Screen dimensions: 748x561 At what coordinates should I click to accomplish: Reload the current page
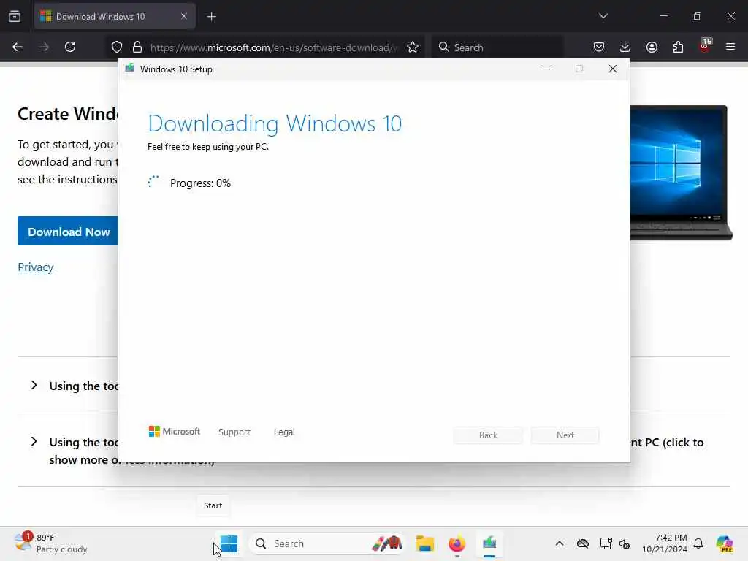70,47
